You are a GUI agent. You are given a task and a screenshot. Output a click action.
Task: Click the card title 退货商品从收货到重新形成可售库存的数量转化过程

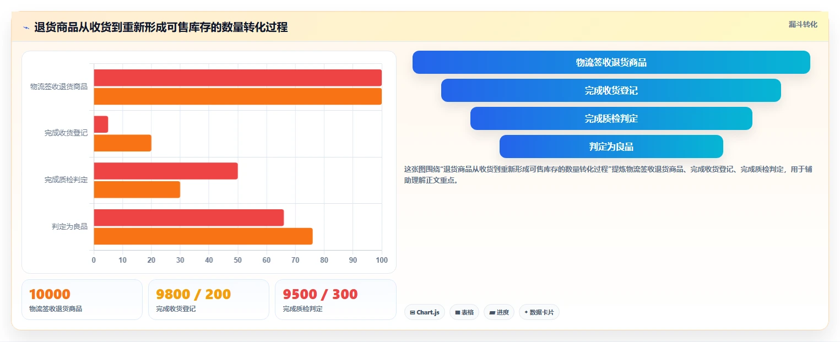click(x=161, y=28)
